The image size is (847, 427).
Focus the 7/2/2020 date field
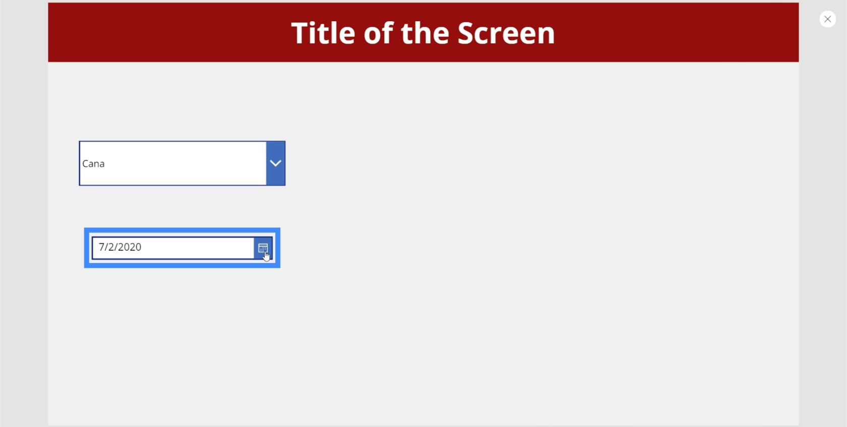(173, 248)
